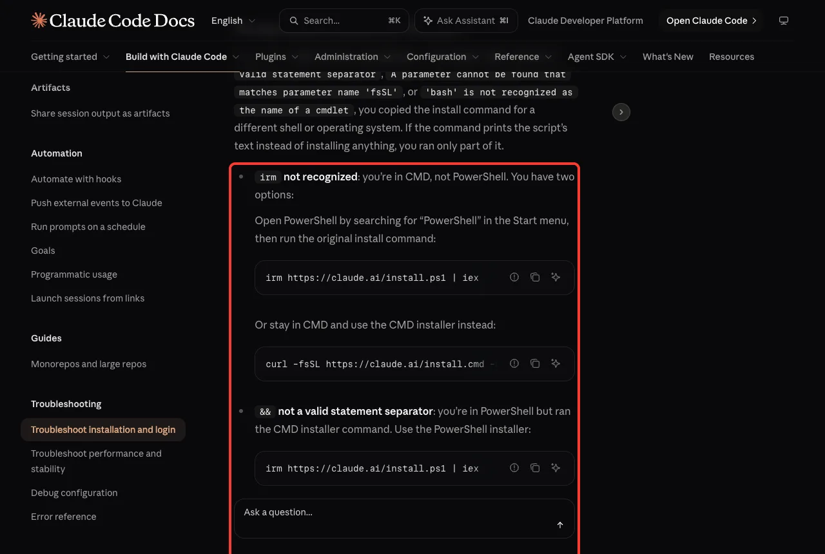The height and width of the screenshot is (554, 825).
Task: Click the round chevron button beside the article
Action: tap(621, 112)
